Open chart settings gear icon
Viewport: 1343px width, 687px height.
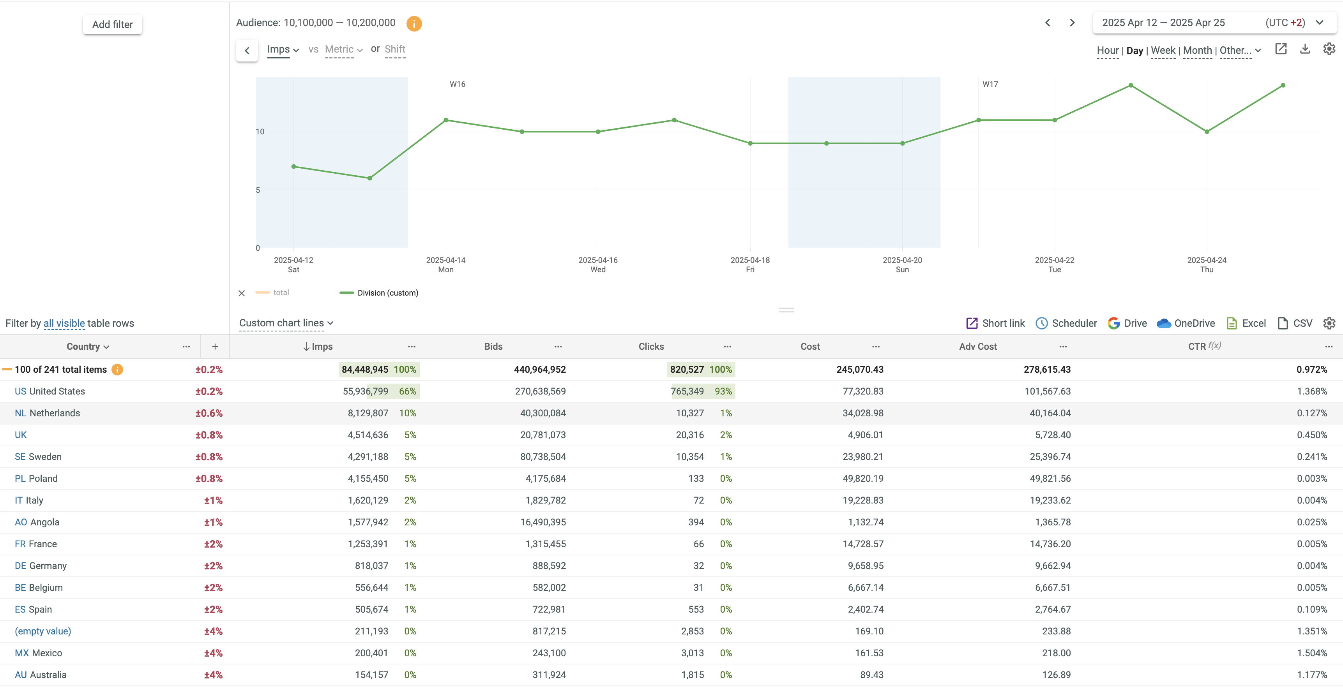tap(1329, 49)
